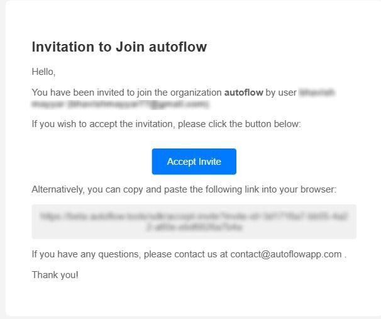Click the bold autoflow organization name in body
This screenshot has width=381, height=319.
point(243,92)
